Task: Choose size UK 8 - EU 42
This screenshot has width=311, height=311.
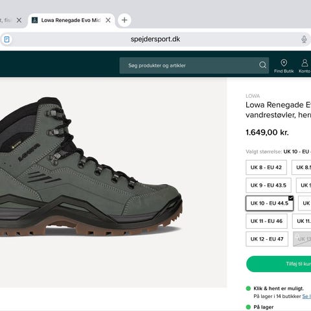Action: (x=266, y=167)
